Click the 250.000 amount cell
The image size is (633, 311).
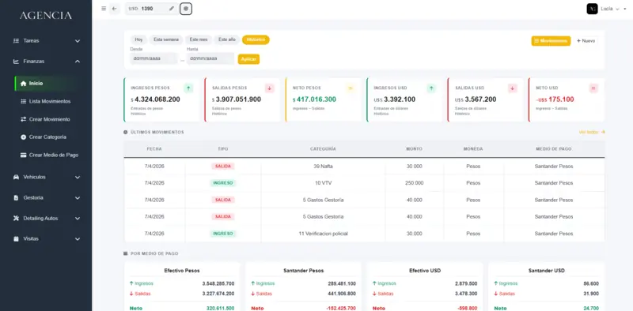tap(414, 183)
